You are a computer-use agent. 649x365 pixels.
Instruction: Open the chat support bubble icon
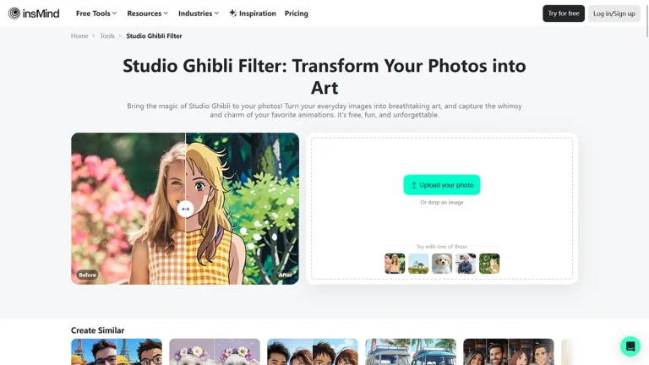[x=630, y=346]
